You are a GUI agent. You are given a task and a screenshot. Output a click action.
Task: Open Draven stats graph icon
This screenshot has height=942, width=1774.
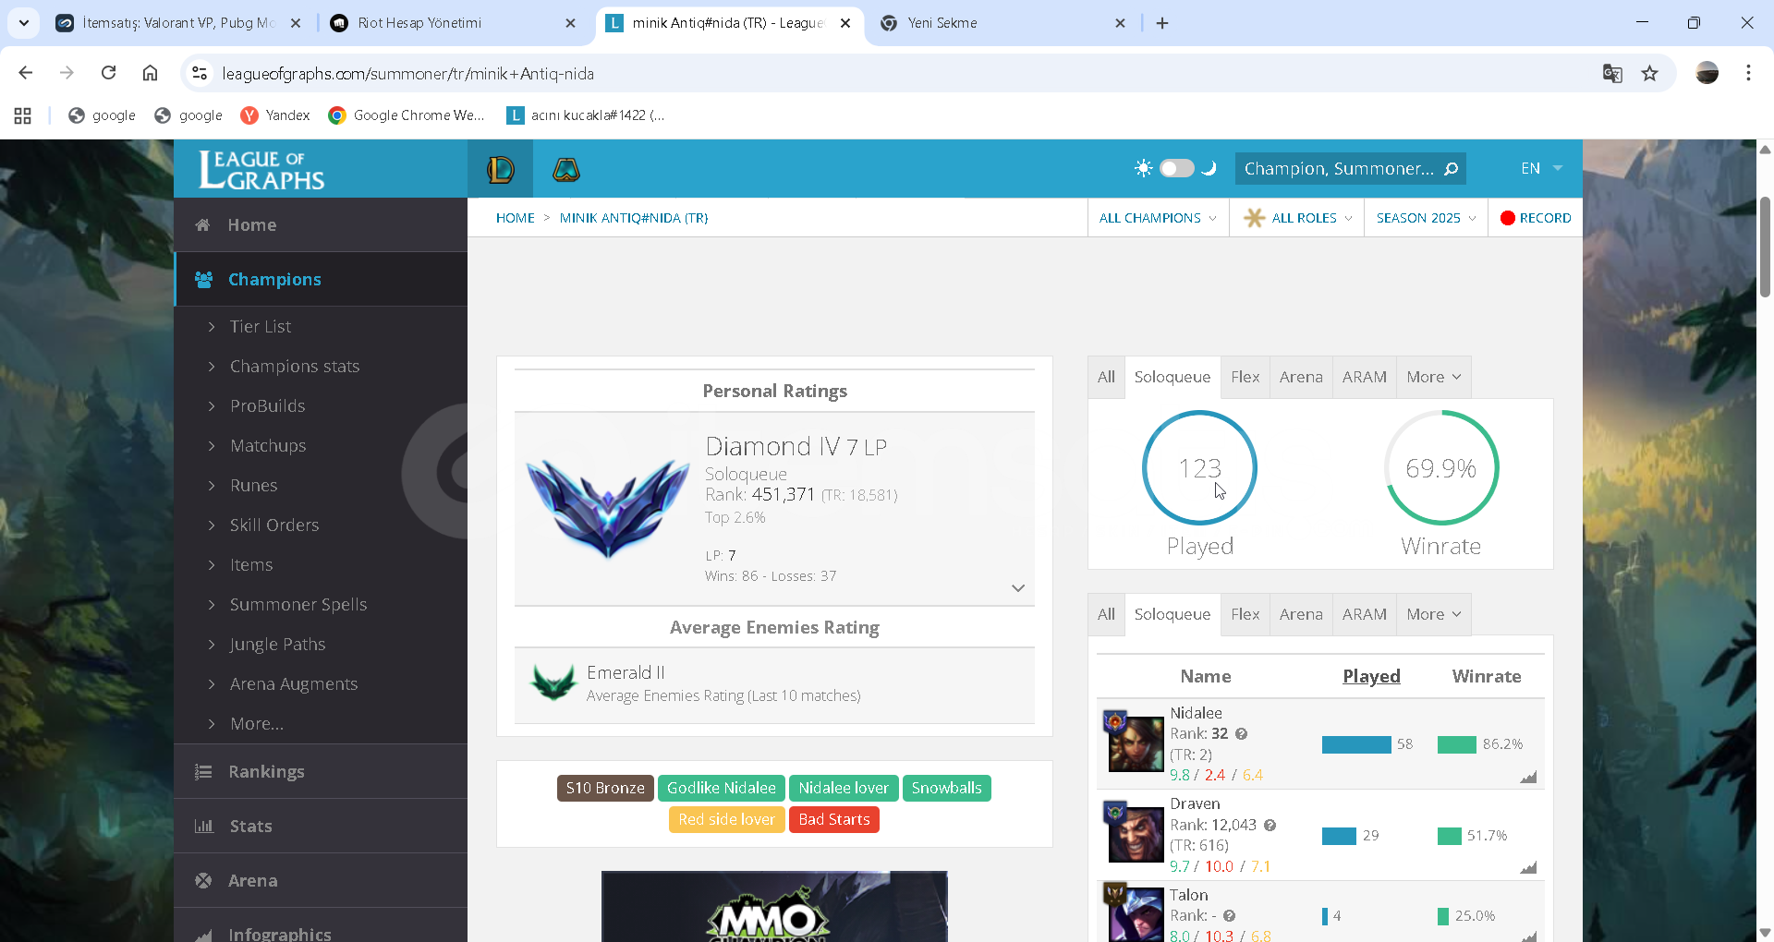click(1528, 867)
